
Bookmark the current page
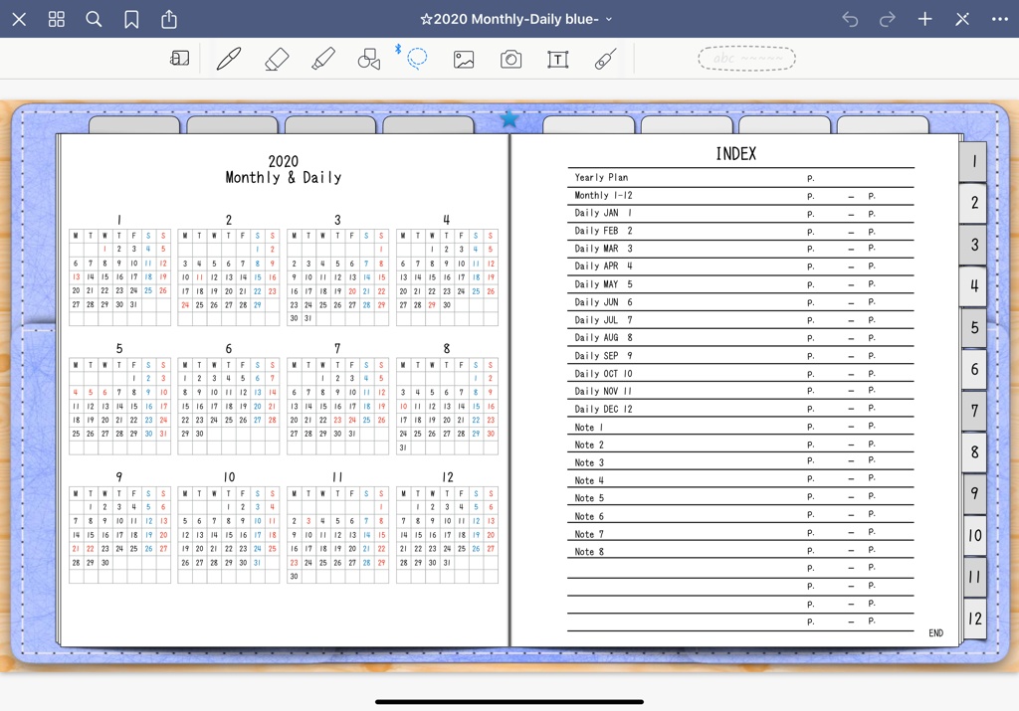point(131,20)
